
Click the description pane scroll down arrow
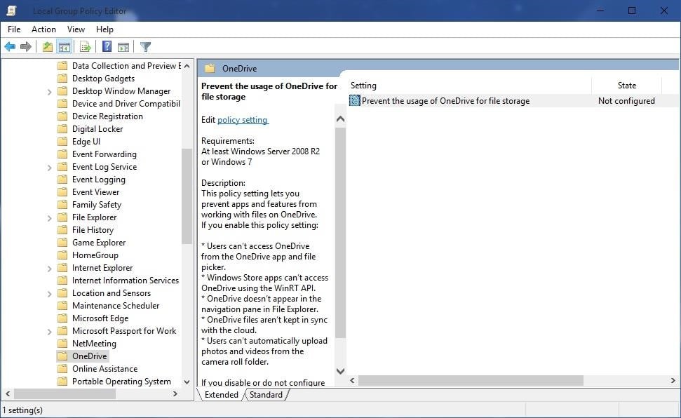point(341,371)
